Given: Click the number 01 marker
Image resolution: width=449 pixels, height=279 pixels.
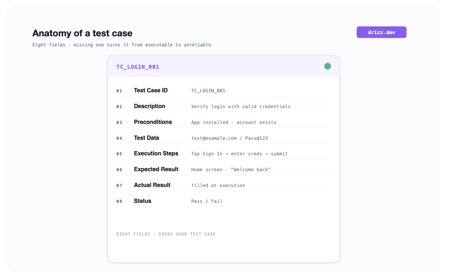Looking at the screenshot, I should [x=119, y=91].
